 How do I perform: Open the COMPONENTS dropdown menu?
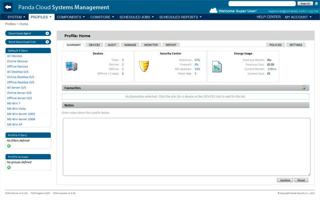[70, 16]
